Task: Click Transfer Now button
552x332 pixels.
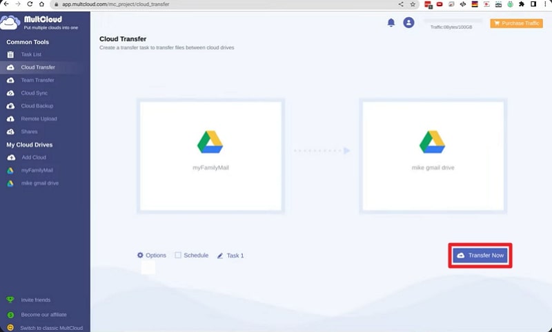Action: point(480,256)
